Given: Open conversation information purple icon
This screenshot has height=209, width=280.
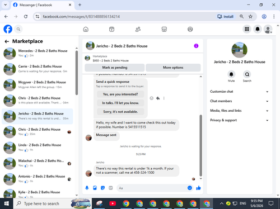Looking at the screenshot, I should [196, 46].
